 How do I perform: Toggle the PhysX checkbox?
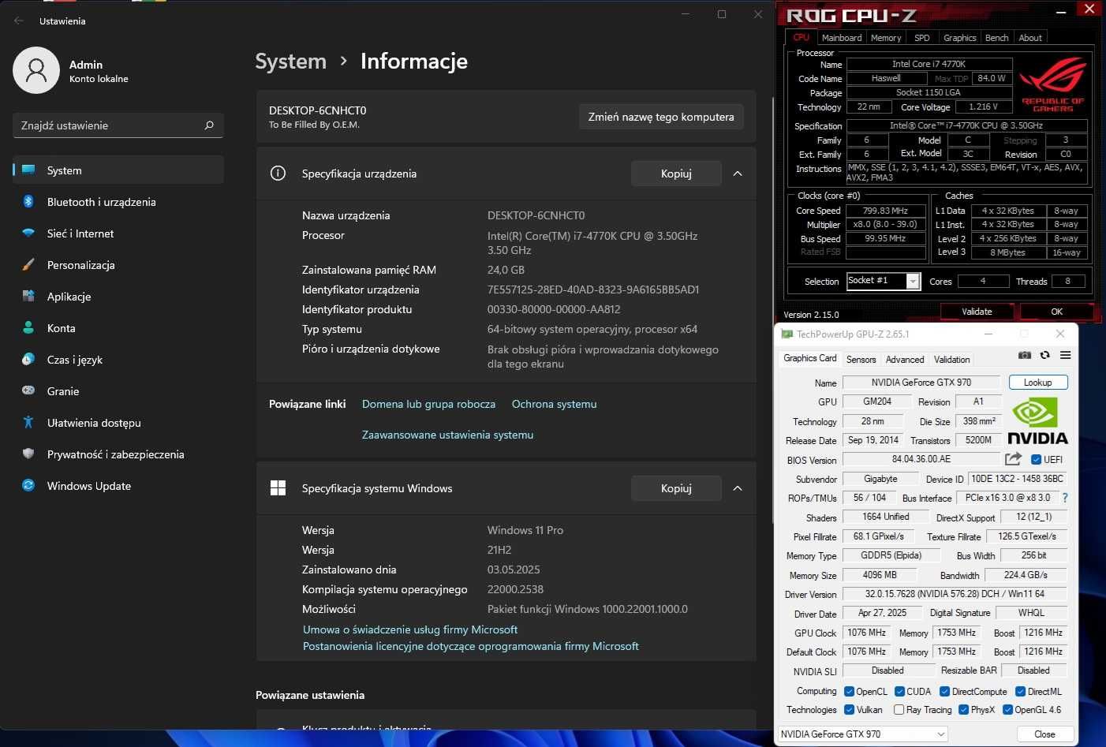coord(963,710)
